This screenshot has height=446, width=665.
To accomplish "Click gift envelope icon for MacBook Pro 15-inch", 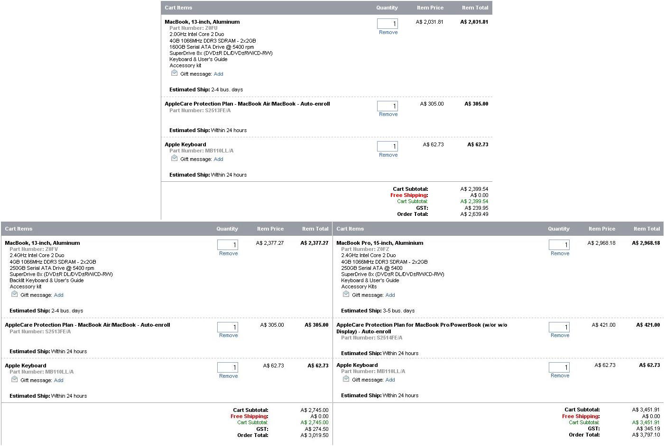I will (346, 294).
